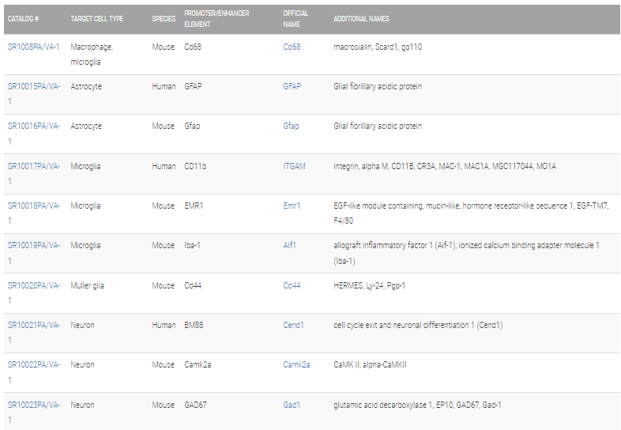Open catalog link SR10015PA/VA-1
The image size is (621, 430).
coord(34,94)
